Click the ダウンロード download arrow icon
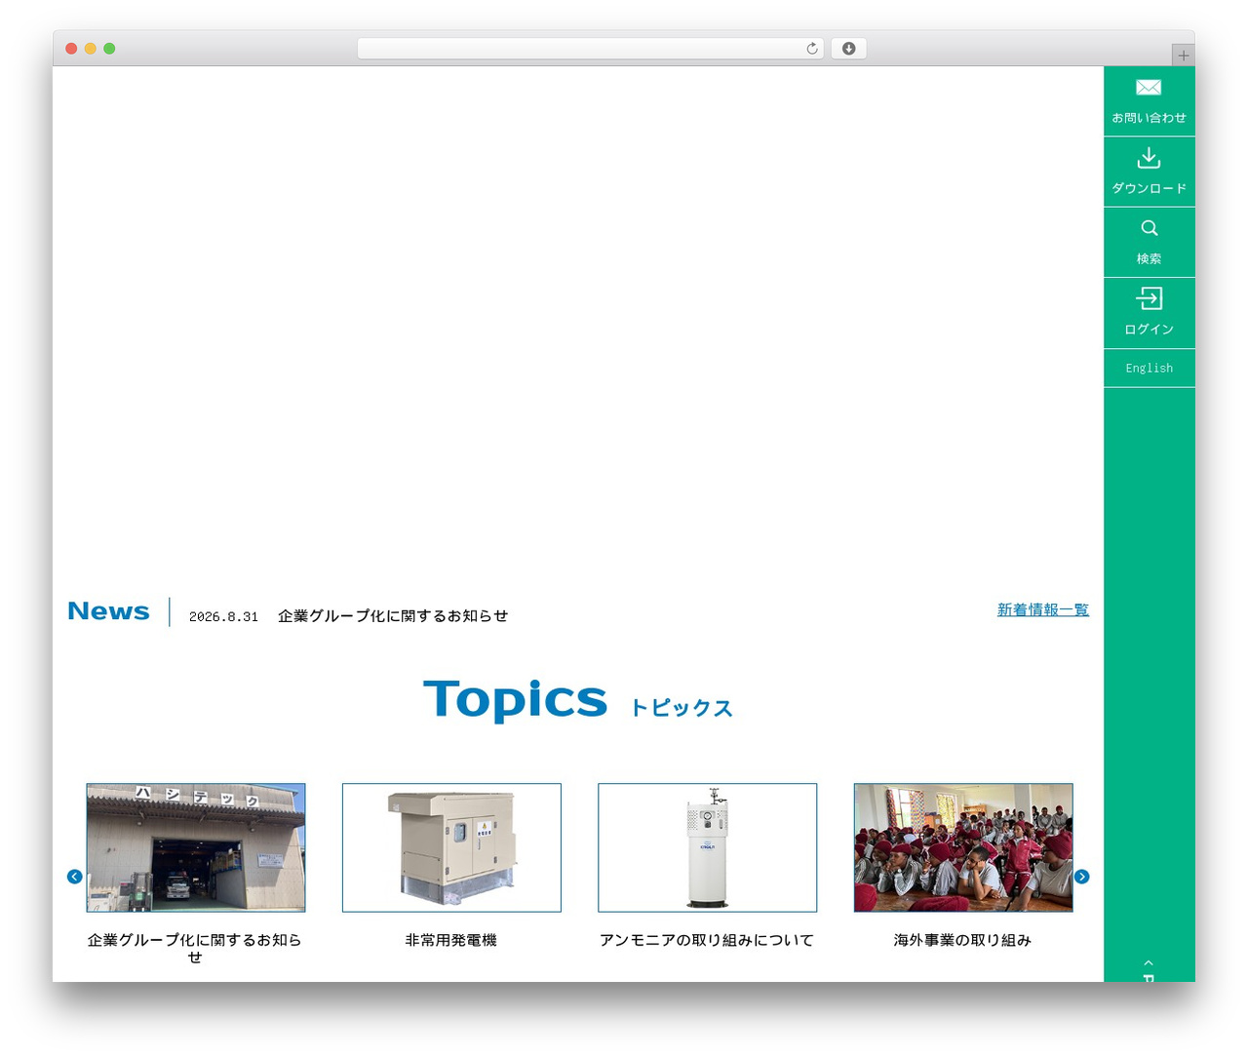The width and height of the screenshot is (1248, 1057). pyautogui.click(x=1149, y=158)
